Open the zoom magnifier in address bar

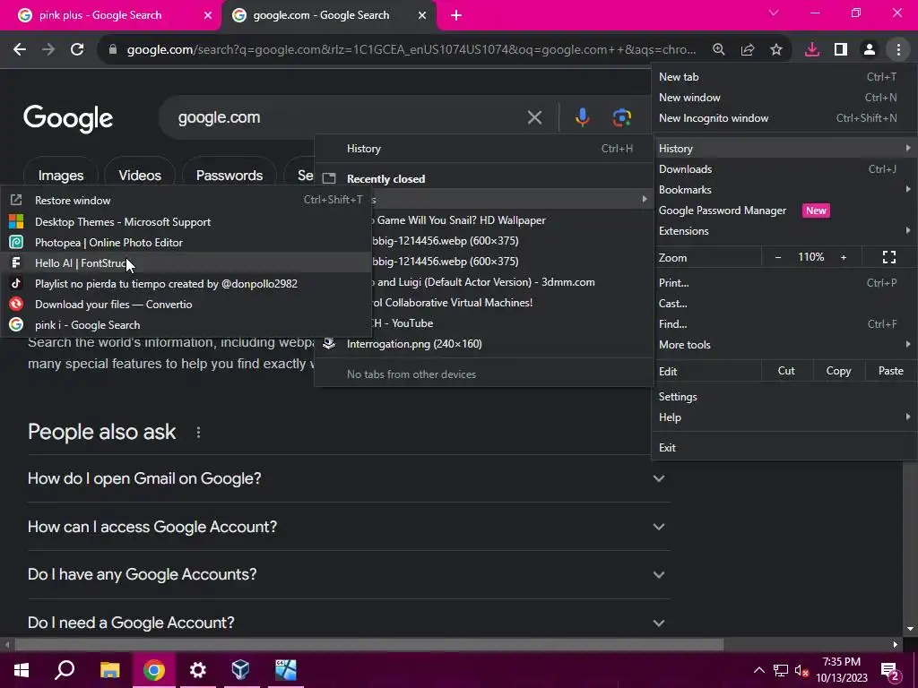point(719,50)
